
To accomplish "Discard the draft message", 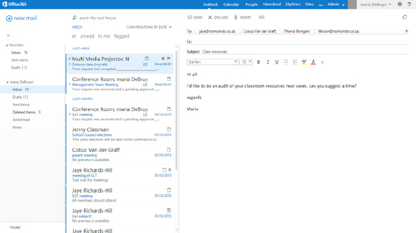I will (218, 17).
